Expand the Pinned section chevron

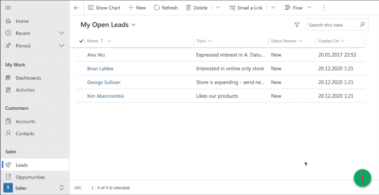point(62,46)
